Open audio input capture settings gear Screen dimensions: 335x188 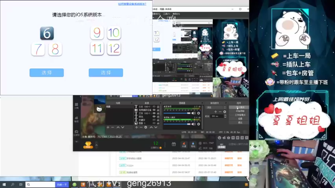198,124
